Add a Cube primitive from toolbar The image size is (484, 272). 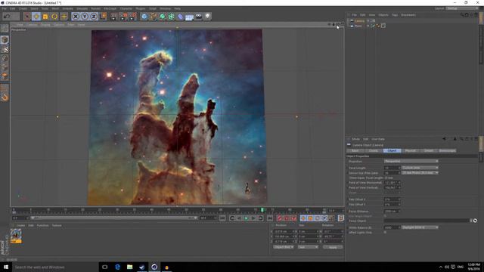(x=144, y=17)
